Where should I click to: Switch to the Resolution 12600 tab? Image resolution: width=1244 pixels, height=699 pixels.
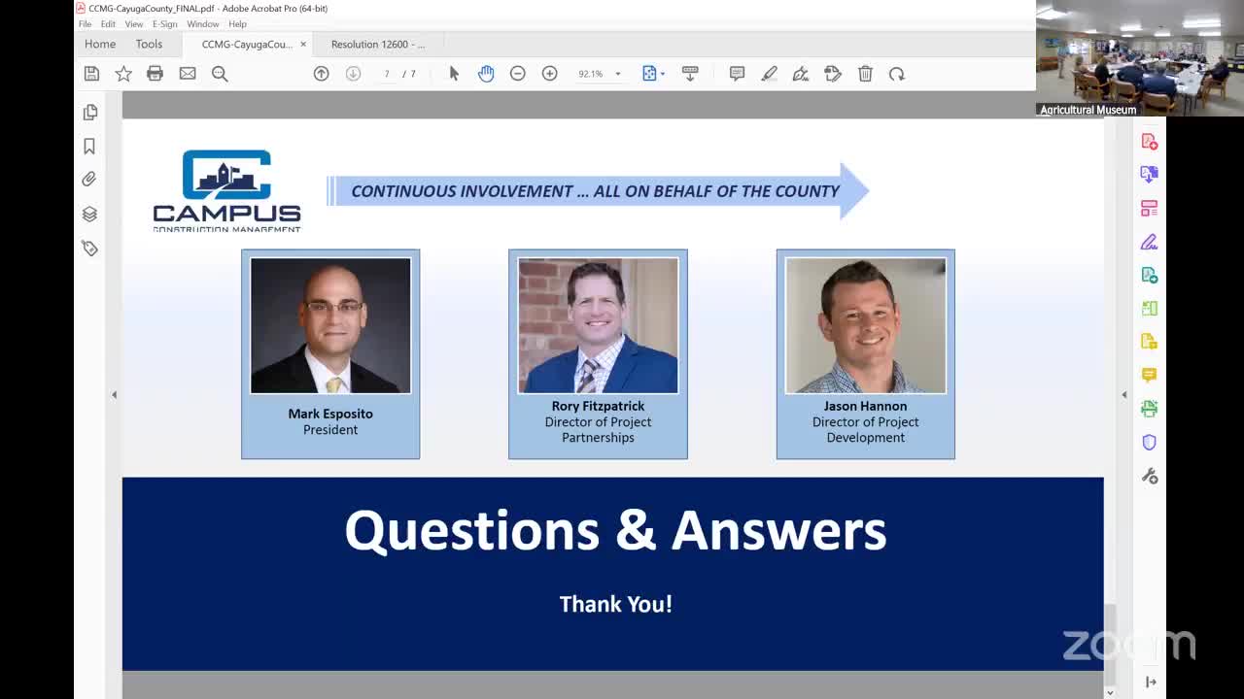[377, 44]
